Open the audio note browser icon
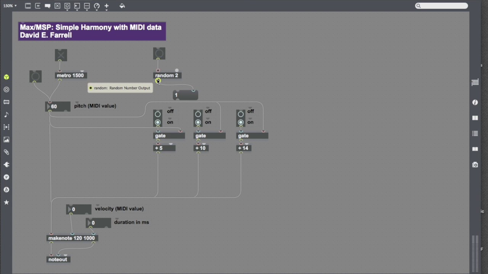Viewport: 488px width, 274px height. (6, 115)
